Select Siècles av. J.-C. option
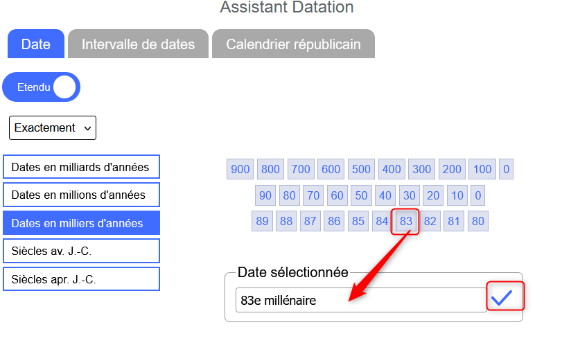Screen dimensions: 562x345 (x=81, y=251)
